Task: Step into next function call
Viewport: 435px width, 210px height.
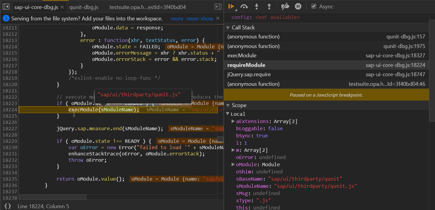Action: 257,6
